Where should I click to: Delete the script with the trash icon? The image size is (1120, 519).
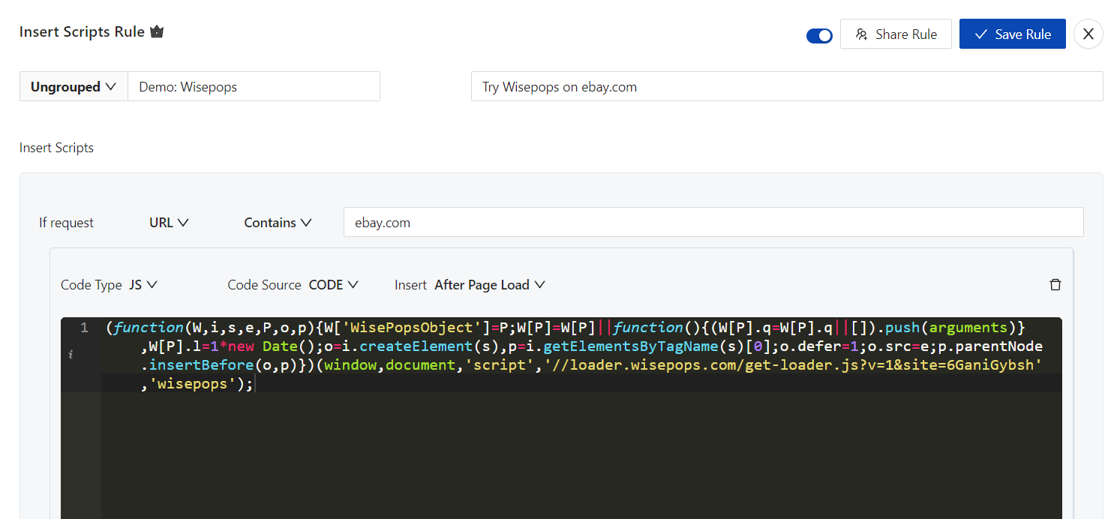[1055, 284]
